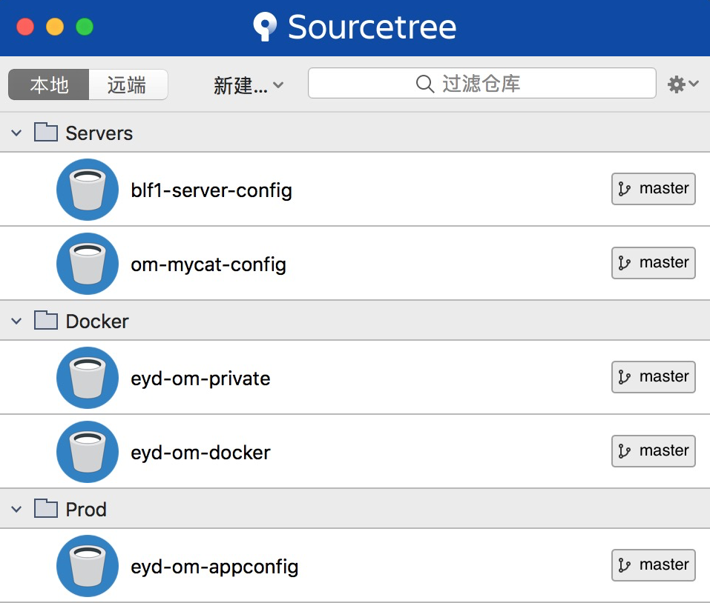Click inside the 过滤仓库 search field
The image size is (710, 603).
[481, 84]
